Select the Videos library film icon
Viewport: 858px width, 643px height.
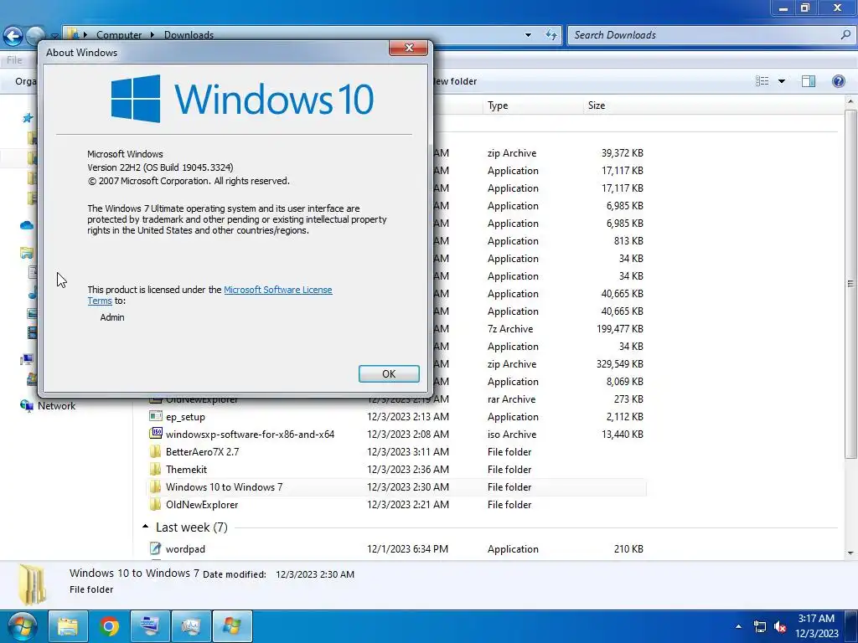point(33,332)
